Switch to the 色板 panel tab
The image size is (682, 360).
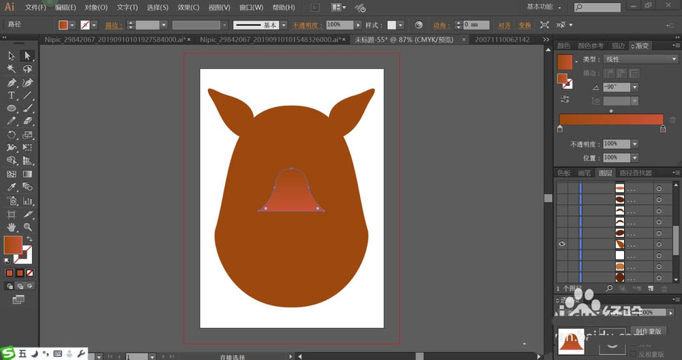coord(564,173)
